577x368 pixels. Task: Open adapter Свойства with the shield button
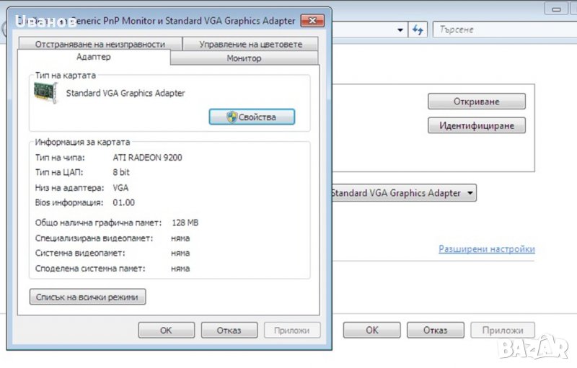(252, 117)
